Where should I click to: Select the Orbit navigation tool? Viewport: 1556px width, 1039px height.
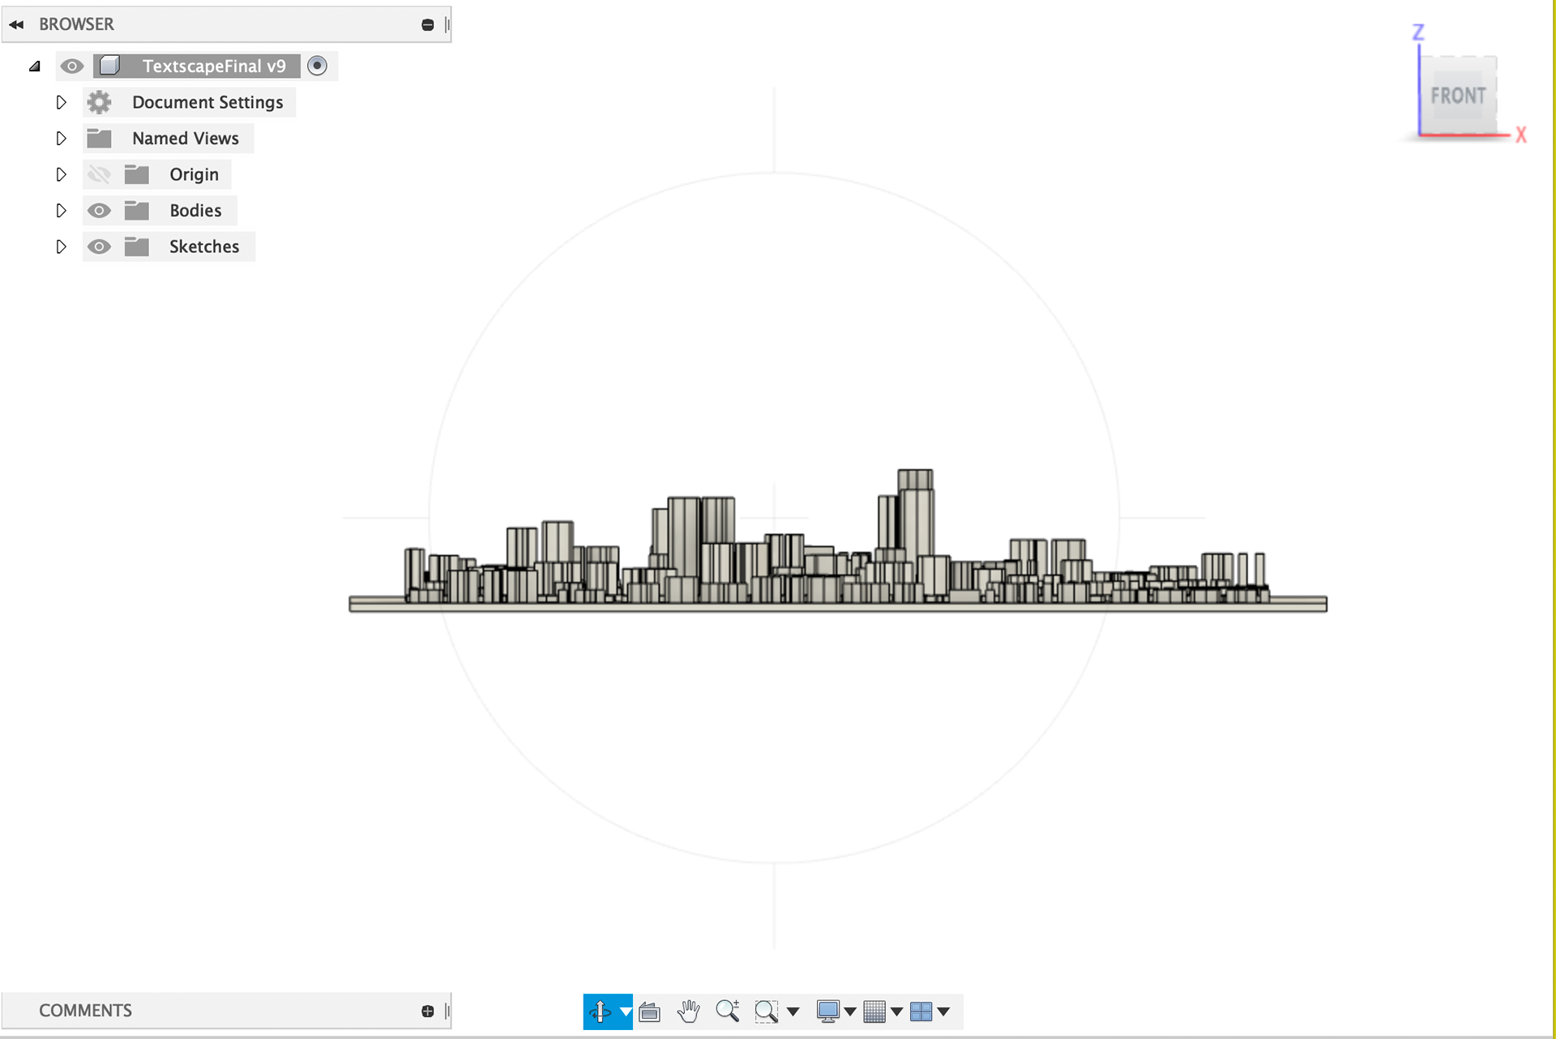[601, 1011]
